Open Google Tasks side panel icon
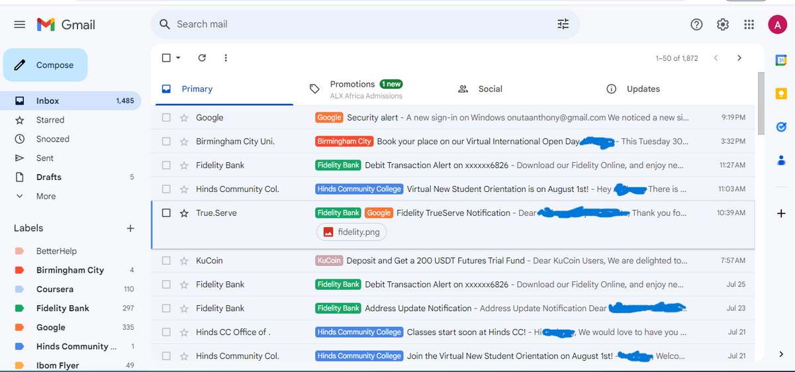Screen dimensions: 795x372 781,126
